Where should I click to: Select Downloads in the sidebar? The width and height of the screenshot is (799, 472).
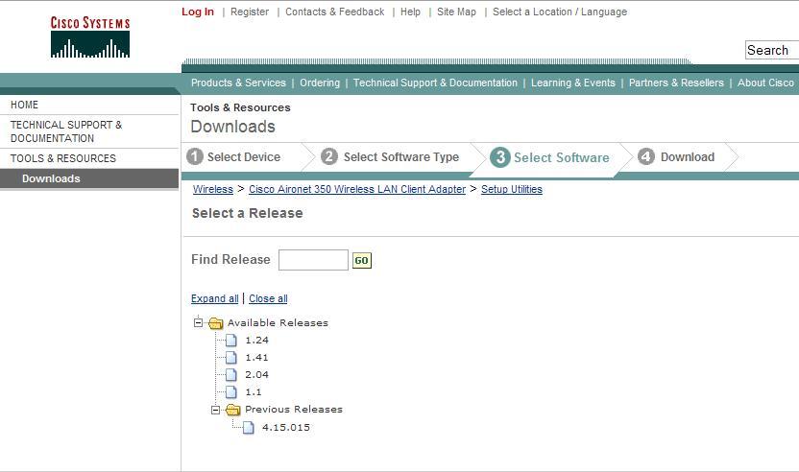[x=89, y=178]
